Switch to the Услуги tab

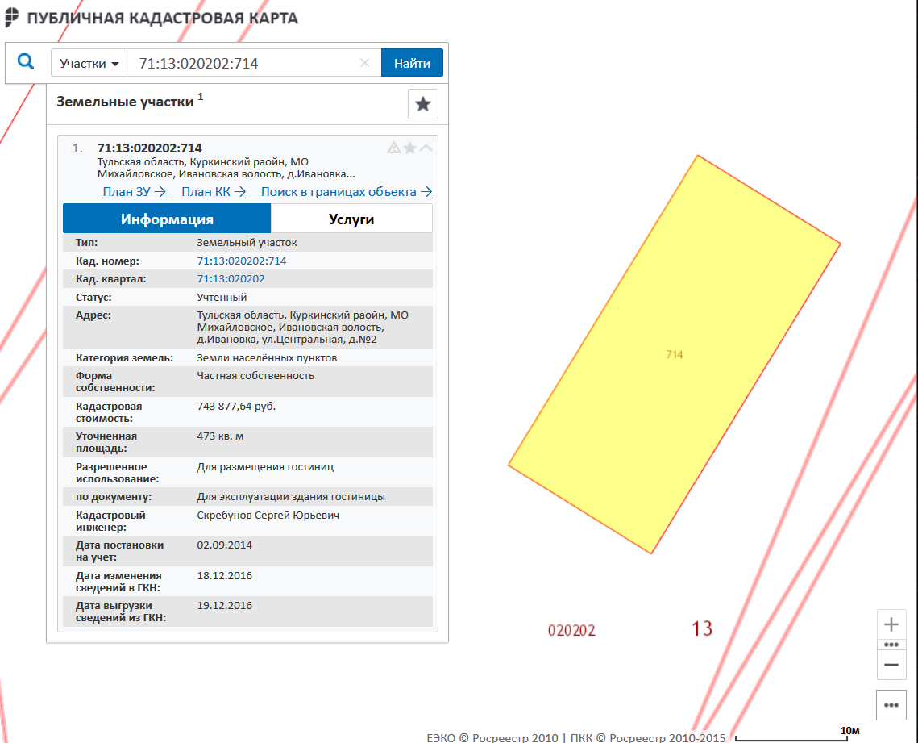(351, 219)
